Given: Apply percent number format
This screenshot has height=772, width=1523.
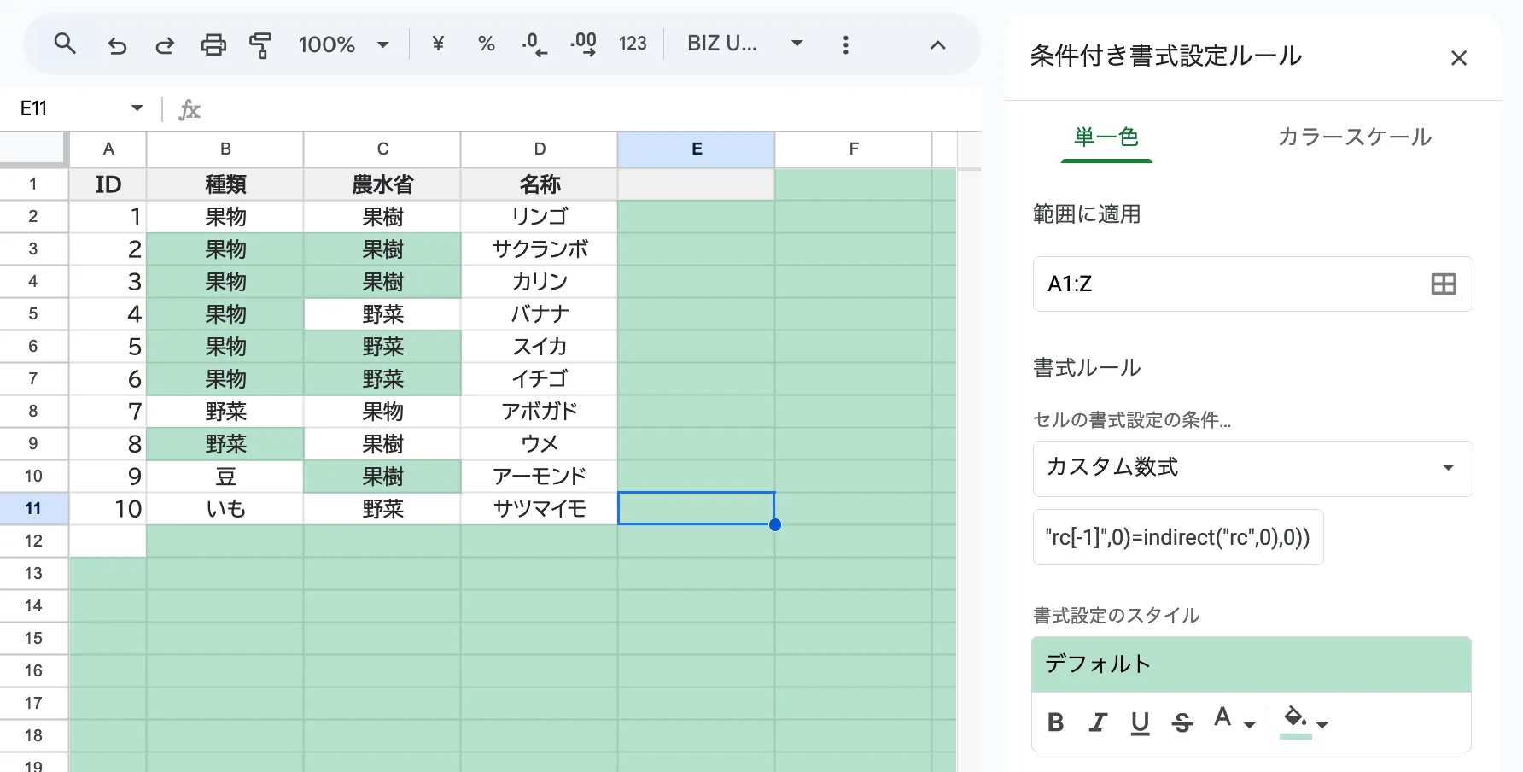Looking at the screenshot, I should point(487,44).
